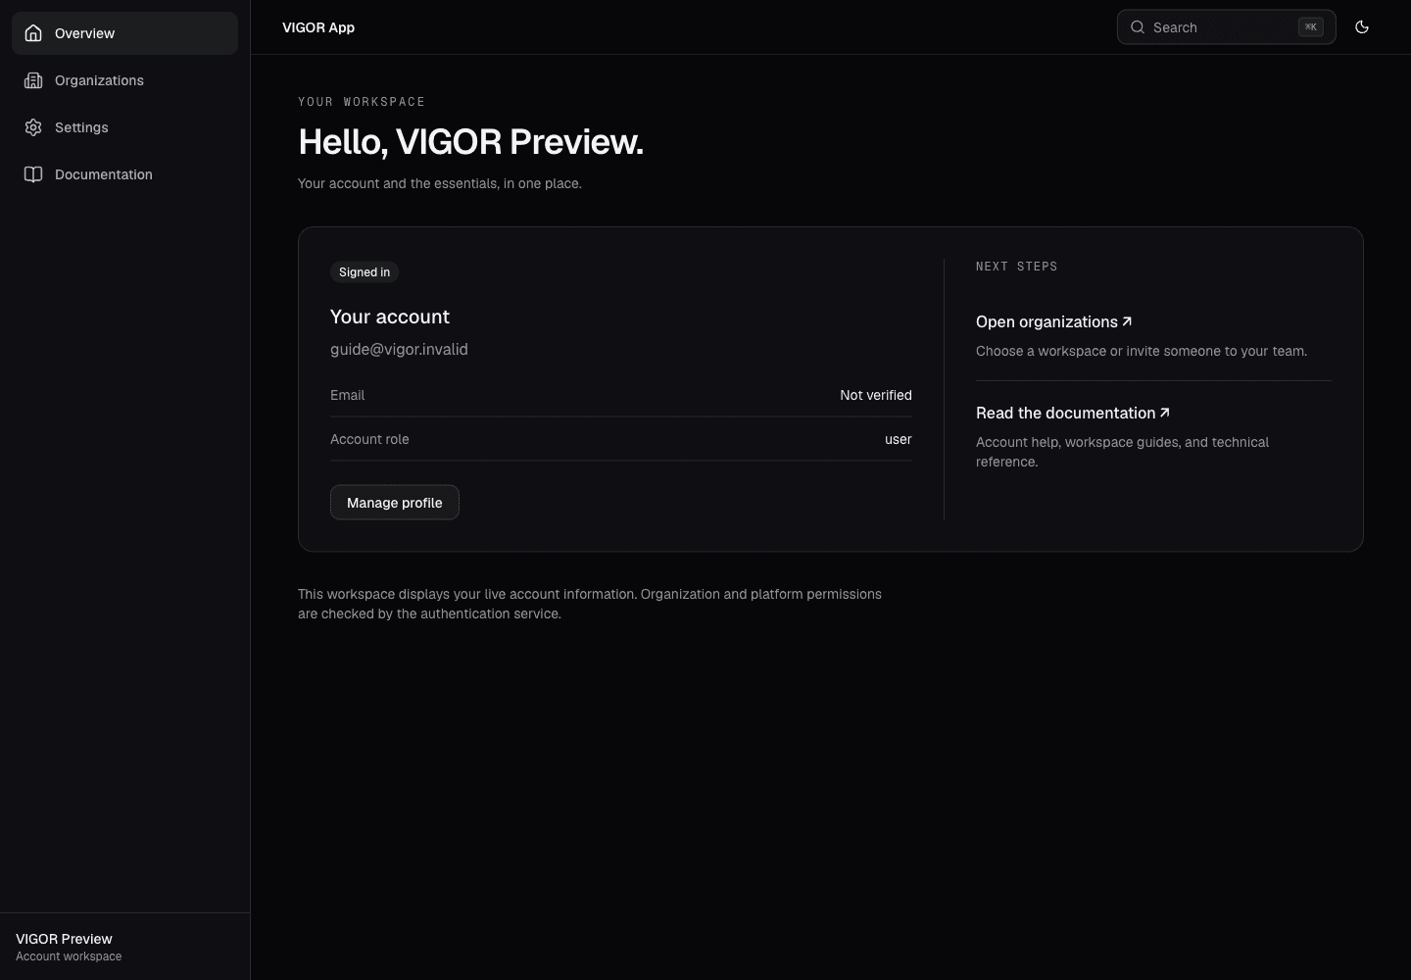Click the Overview home icon in sidebar

(x=33, y=33)
